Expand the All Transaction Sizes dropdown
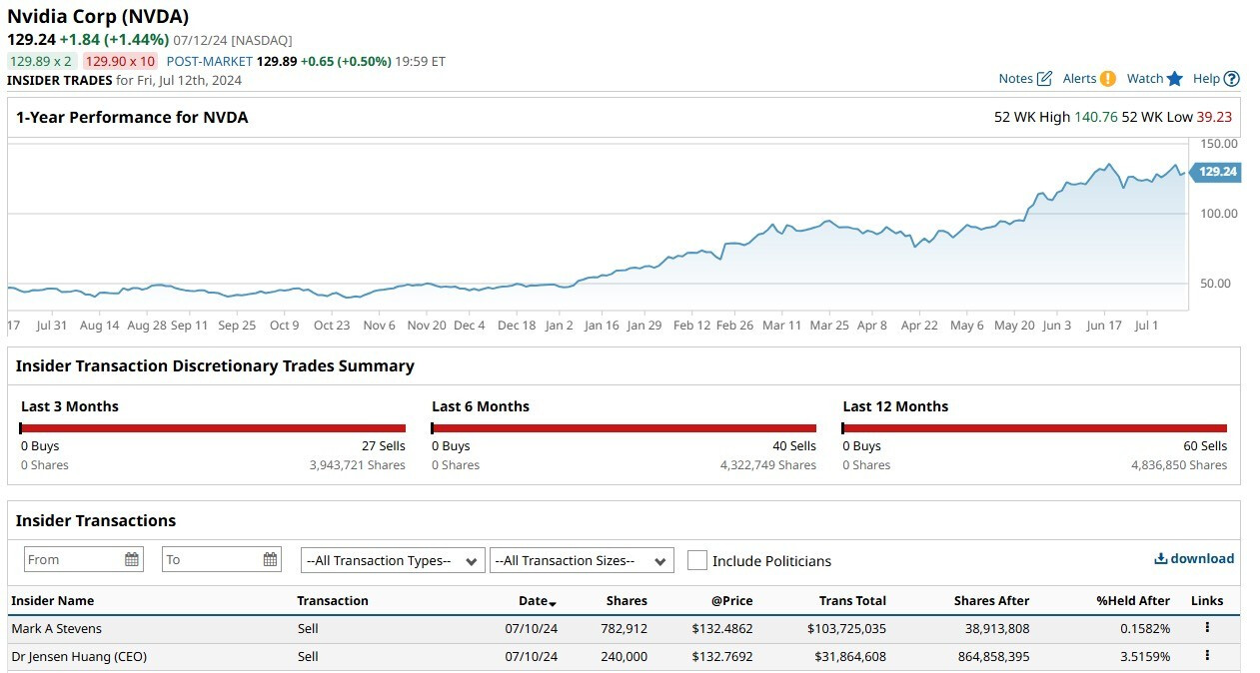Viewport: 1260px width, 673px height. click(x=582, y=560)
